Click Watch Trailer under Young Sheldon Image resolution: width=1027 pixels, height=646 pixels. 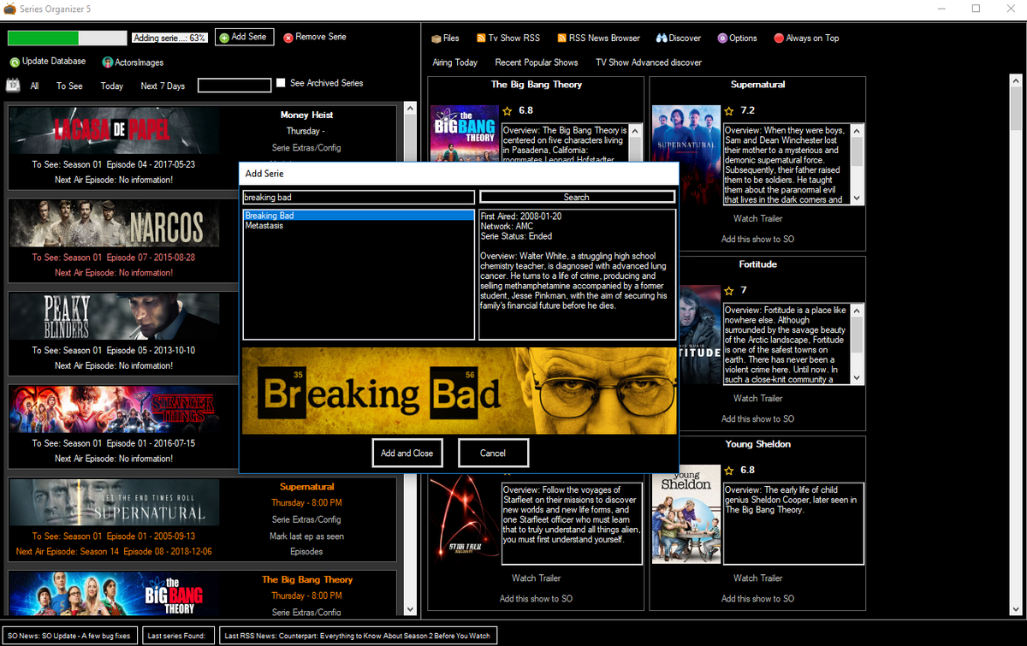[x=757, y=578]
